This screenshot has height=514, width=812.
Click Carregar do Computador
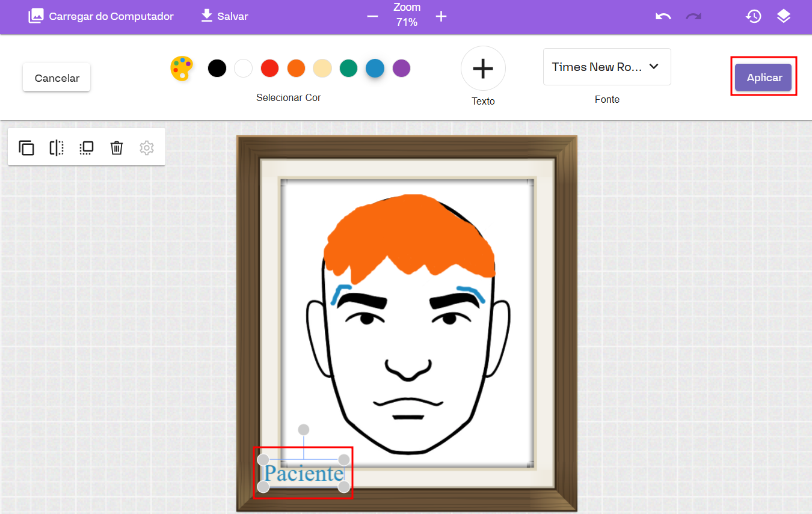click(x=101, y=16)
